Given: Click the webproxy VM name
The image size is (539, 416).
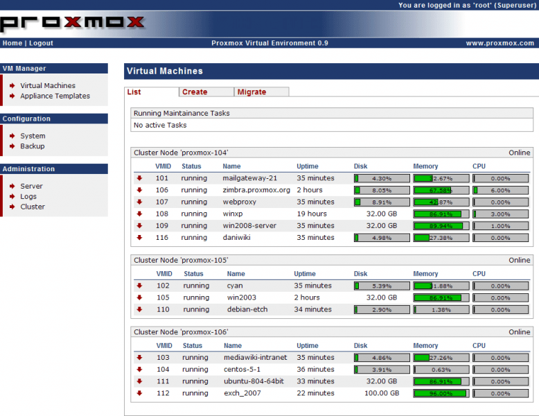Looking at the screenshot, I should [239, 202].
